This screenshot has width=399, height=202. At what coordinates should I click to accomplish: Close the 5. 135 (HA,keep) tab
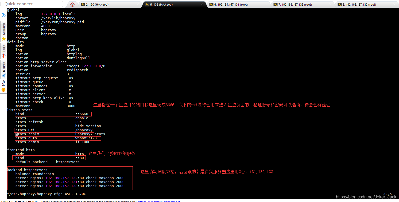coord(202,5)
